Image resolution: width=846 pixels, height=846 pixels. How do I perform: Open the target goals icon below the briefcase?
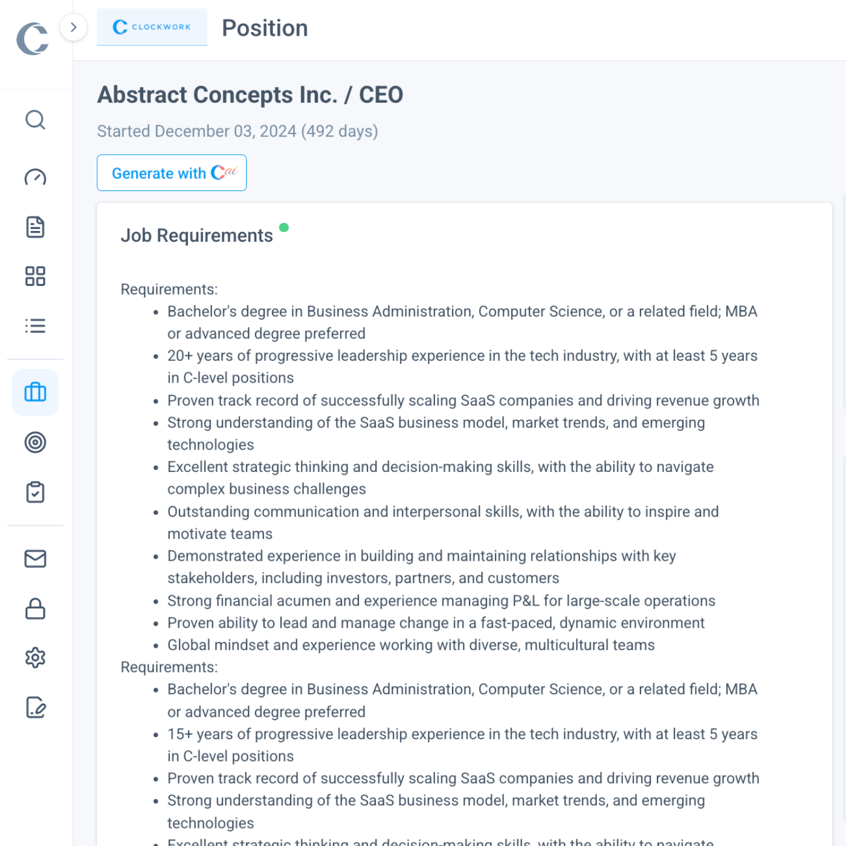pyautogui.click(x=35, y=442)
